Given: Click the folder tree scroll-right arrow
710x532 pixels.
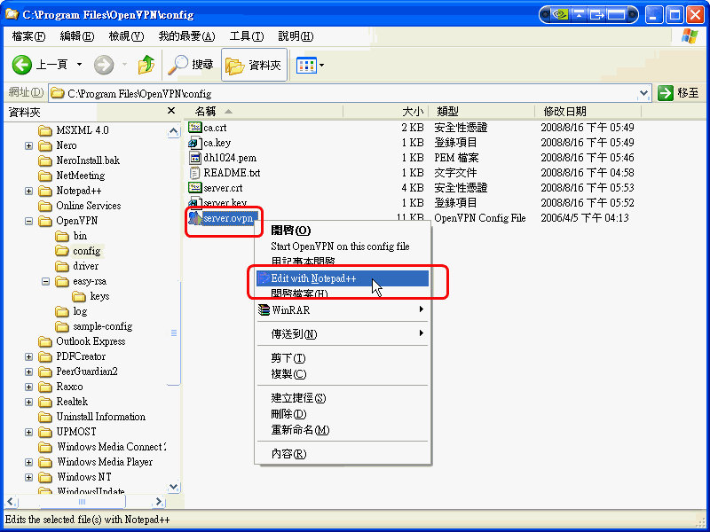Looking at the screenshot, I should tap(159, 501).
